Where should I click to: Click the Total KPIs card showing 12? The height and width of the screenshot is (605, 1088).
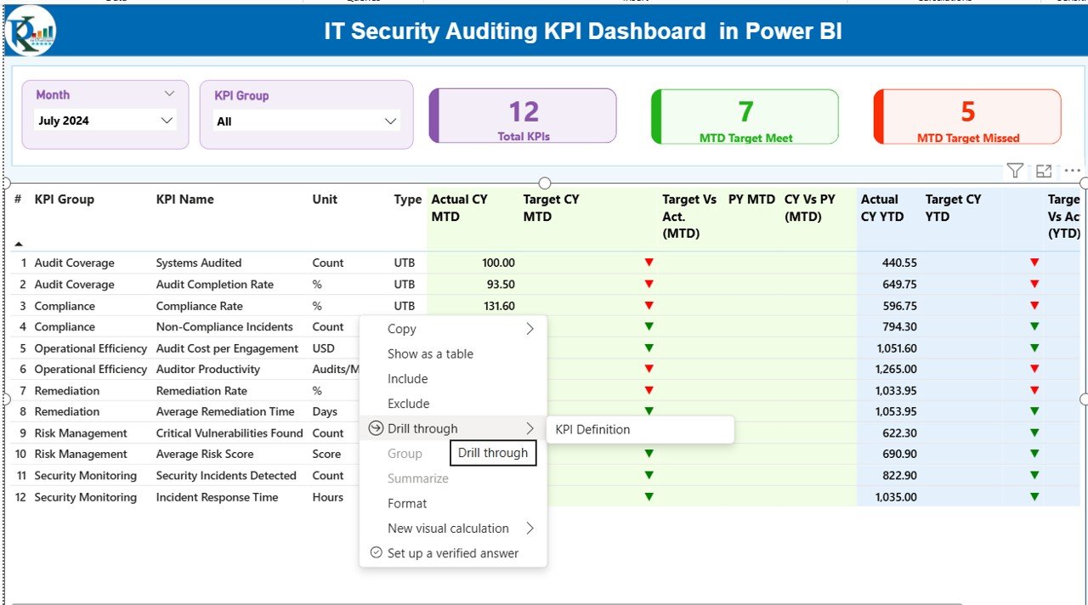tap(523, 116)
